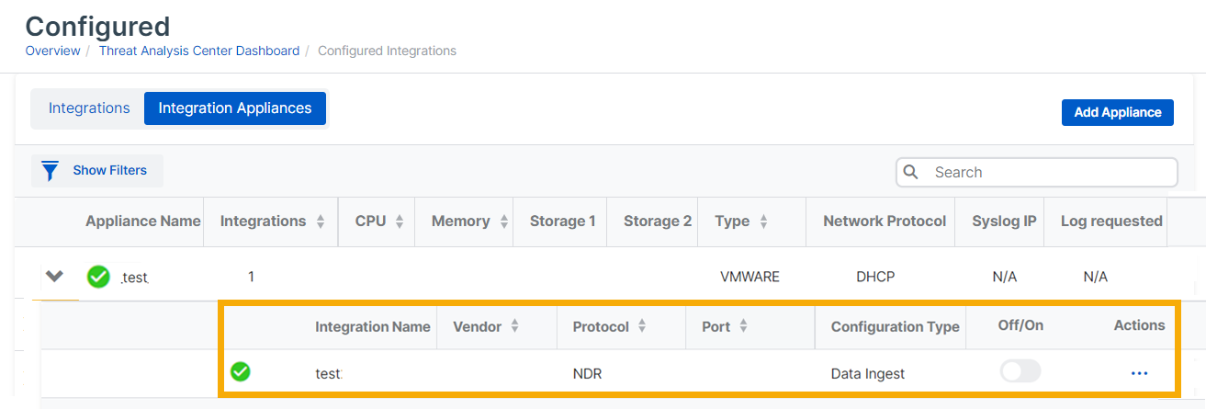The width and height of the screenshot is (1206, 409).
Task: Click the filter funnel icon
Action: pos(51,171)
